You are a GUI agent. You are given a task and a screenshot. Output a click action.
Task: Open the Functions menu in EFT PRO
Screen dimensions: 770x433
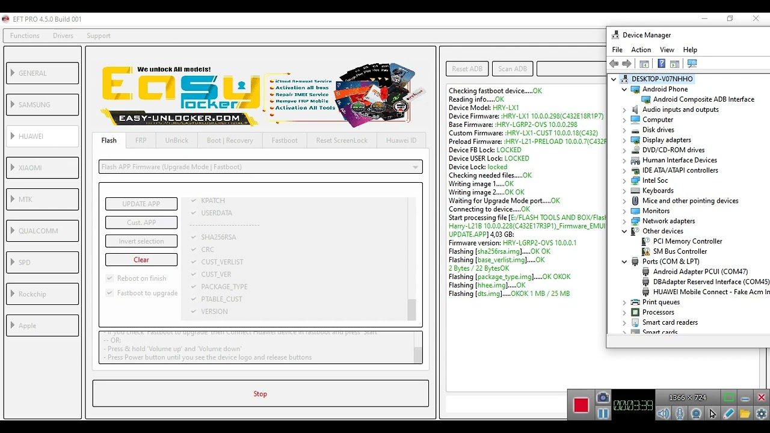pos(25,35)
